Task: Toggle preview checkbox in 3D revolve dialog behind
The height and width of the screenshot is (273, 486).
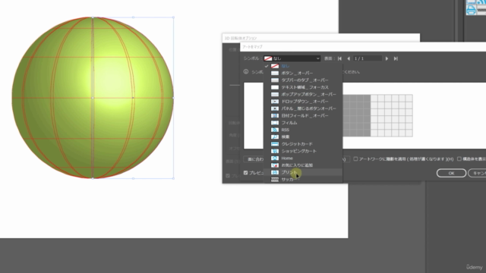Action: [228, 176]
